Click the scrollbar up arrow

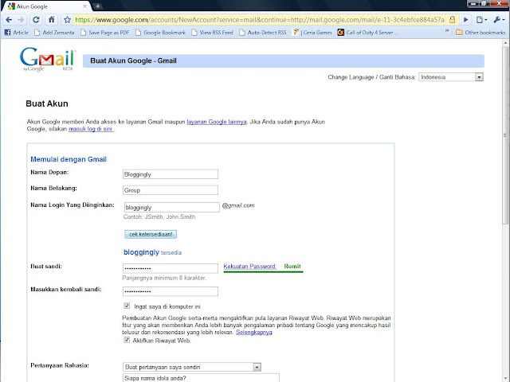coord(505,43)
